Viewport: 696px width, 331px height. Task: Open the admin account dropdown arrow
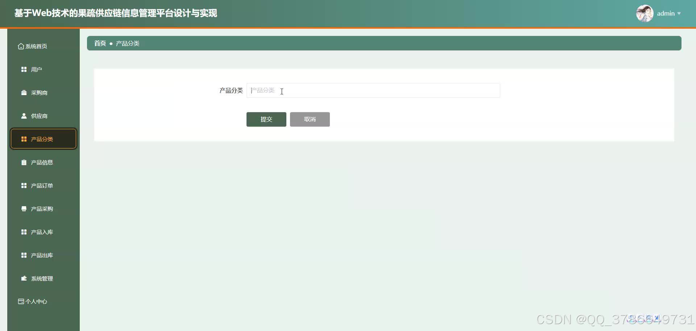tap(681, 14)
